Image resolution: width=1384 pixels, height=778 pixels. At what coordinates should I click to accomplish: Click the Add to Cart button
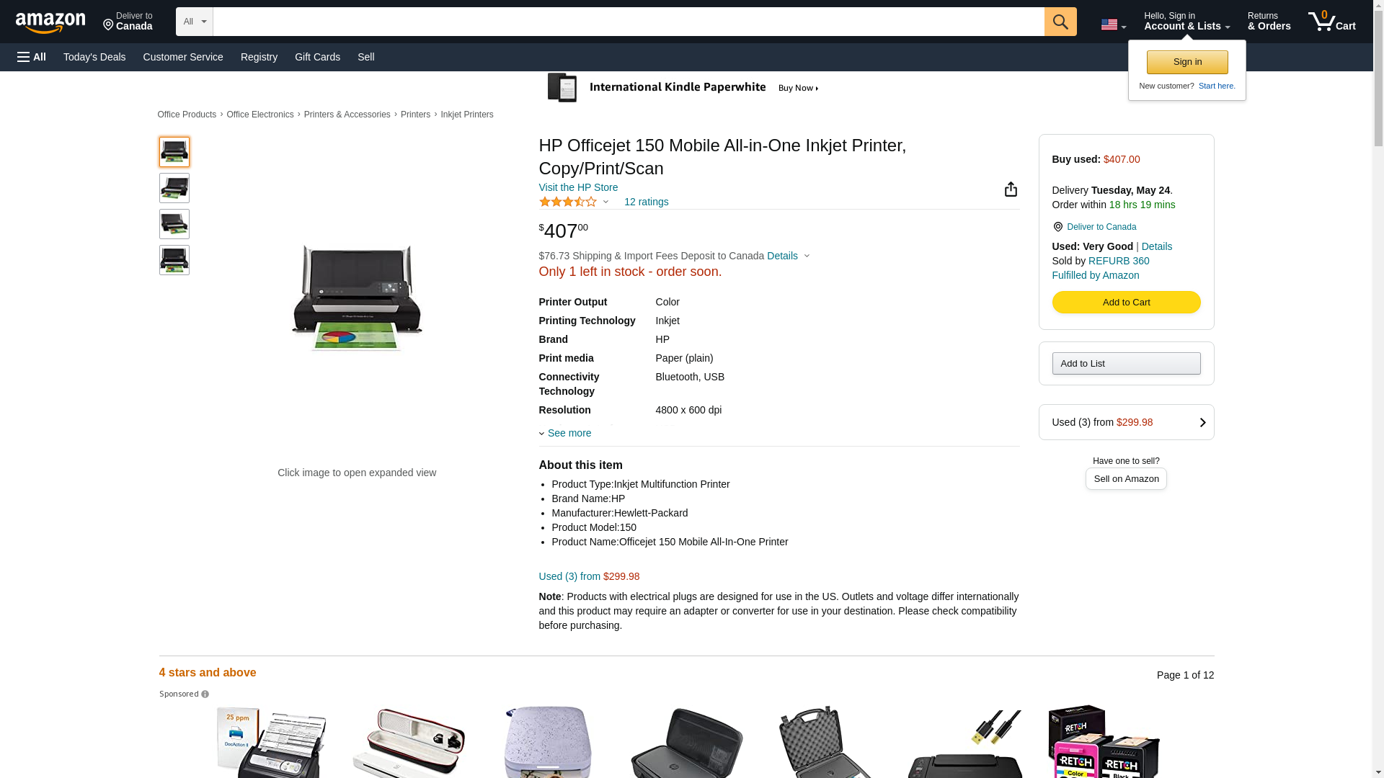(x=1126, y=303)
